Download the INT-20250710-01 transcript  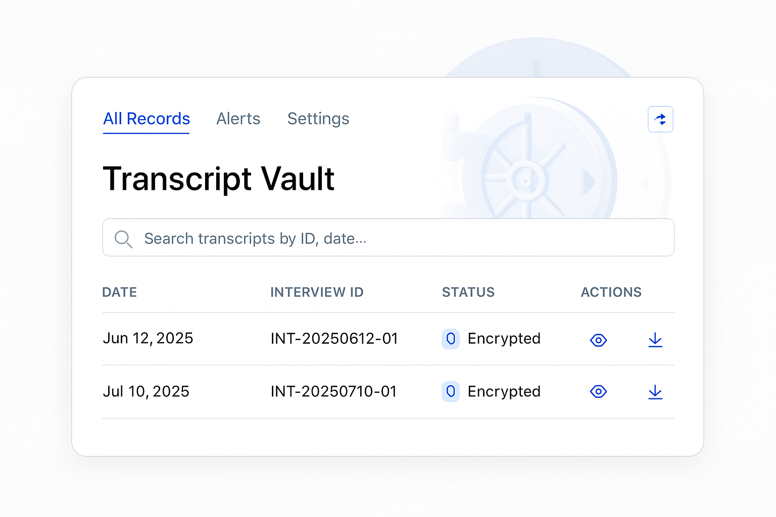click(x=655, y=392)
